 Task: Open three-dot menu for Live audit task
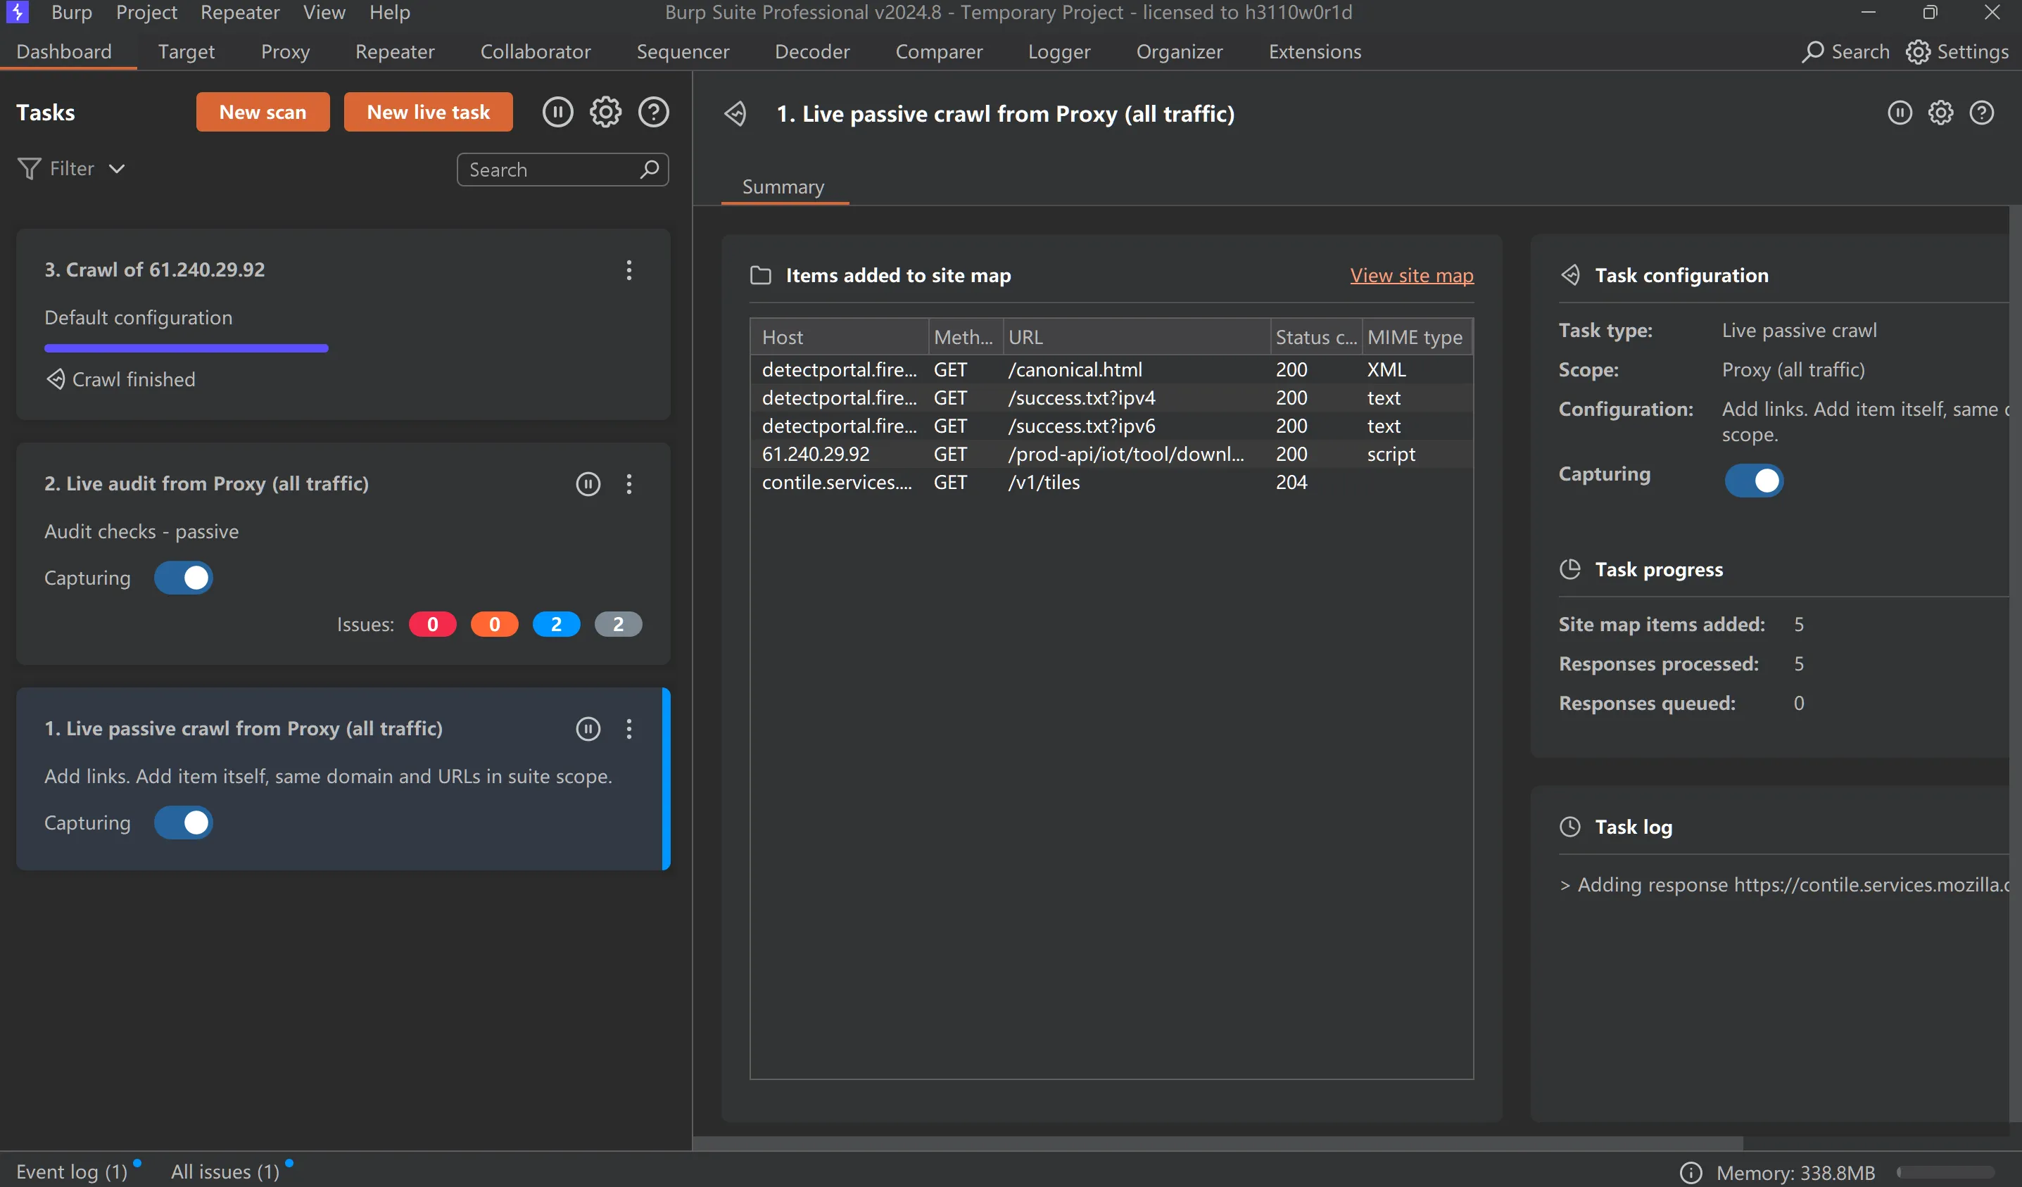point(629,483)
